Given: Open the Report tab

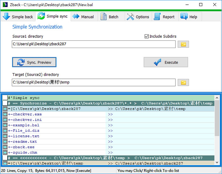Looking at the screenshot, I should pos(165,17).
